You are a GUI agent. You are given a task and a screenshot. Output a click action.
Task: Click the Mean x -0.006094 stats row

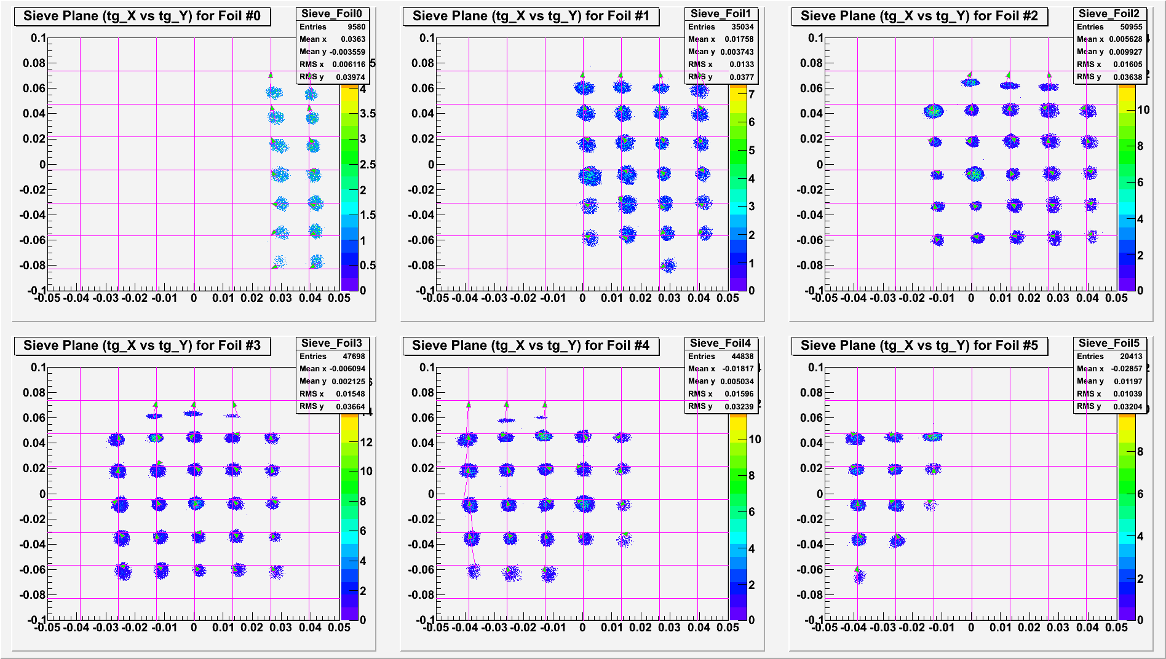click(332, 369)
